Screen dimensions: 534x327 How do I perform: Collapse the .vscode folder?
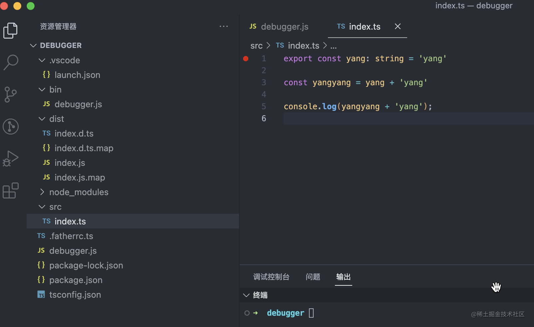tap(42, 60)
